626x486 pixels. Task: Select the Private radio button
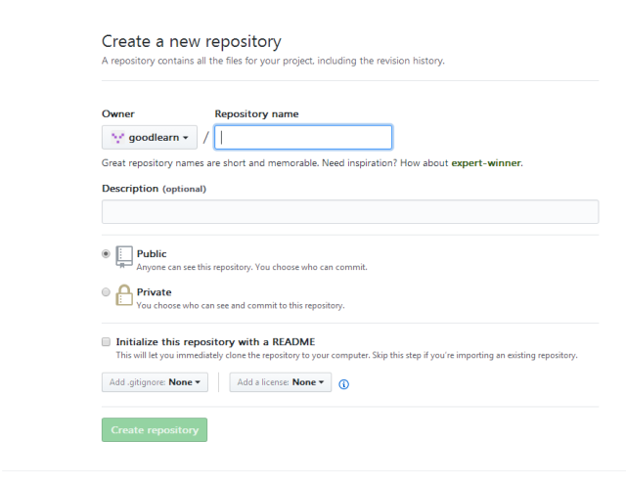tap(106, 292)
